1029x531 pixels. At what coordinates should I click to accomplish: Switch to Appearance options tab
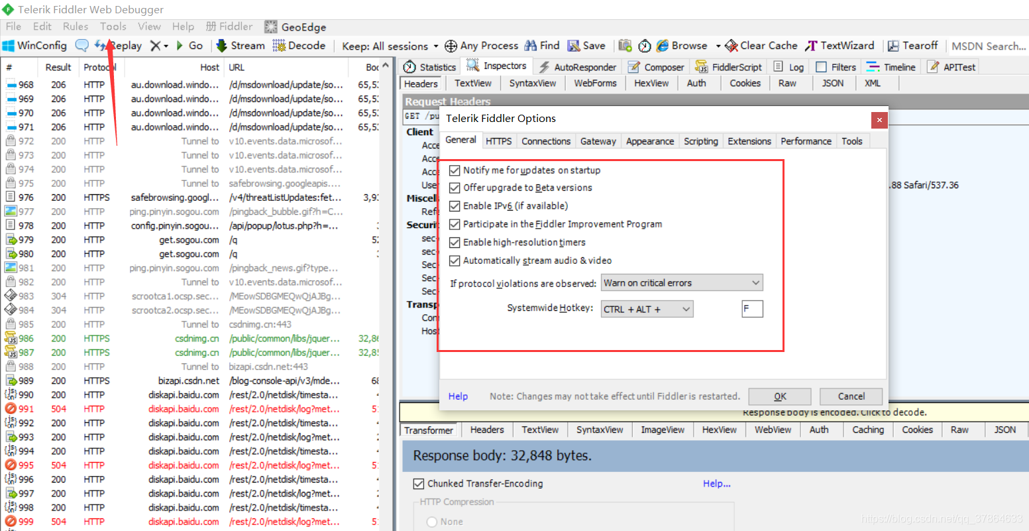650,141
